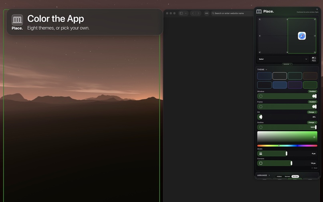
Task: Click the bottom-center handle in layout grid
Action: click(x=287, y=53)
